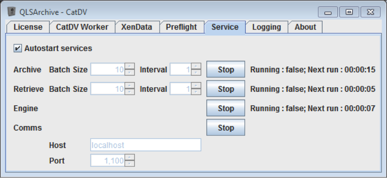This screenshot has height=178, width=387.
Task: Decrease the Retrieve Interval value
Action: (196, 92)
